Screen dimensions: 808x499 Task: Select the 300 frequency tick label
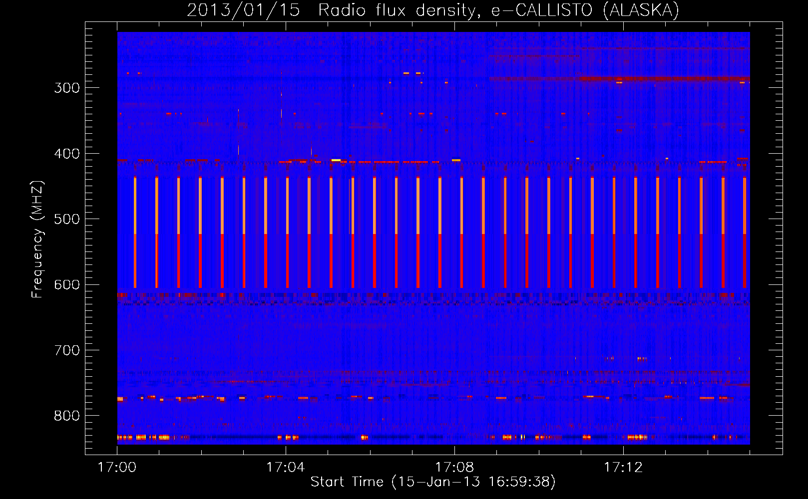67,88
